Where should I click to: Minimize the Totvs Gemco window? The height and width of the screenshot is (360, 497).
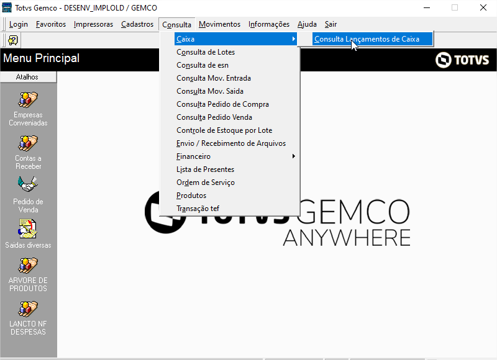[x=427, y=7]
